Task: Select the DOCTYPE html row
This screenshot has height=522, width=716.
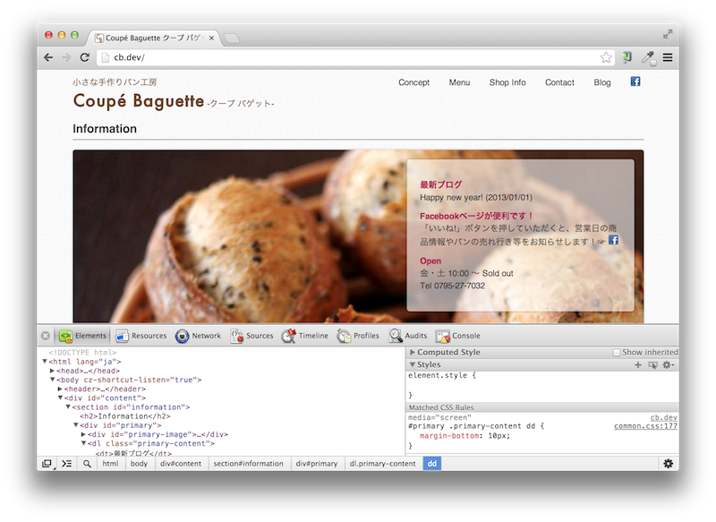Action: pos(82,353)
